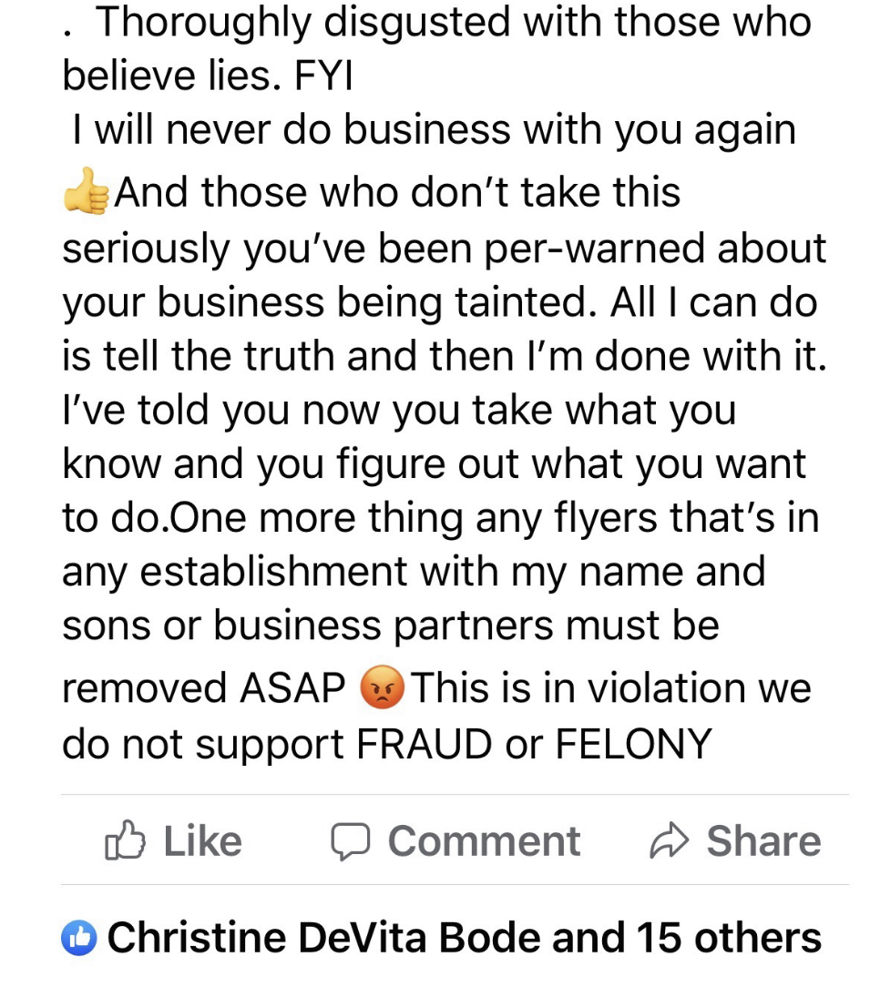Open Christine DeVita Bode reactions list
Screen dimensions: 870x987
(364, 937)
